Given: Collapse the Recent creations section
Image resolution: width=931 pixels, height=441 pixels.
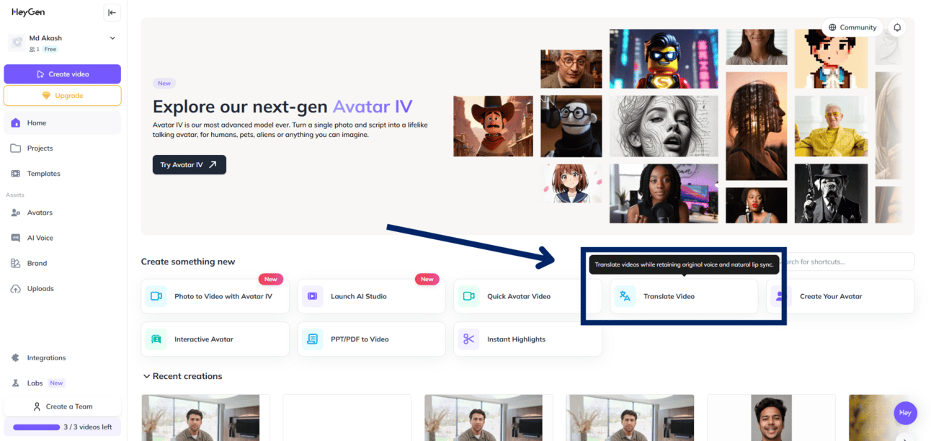Looking at the screenshot, I should (x=146, y=376).
